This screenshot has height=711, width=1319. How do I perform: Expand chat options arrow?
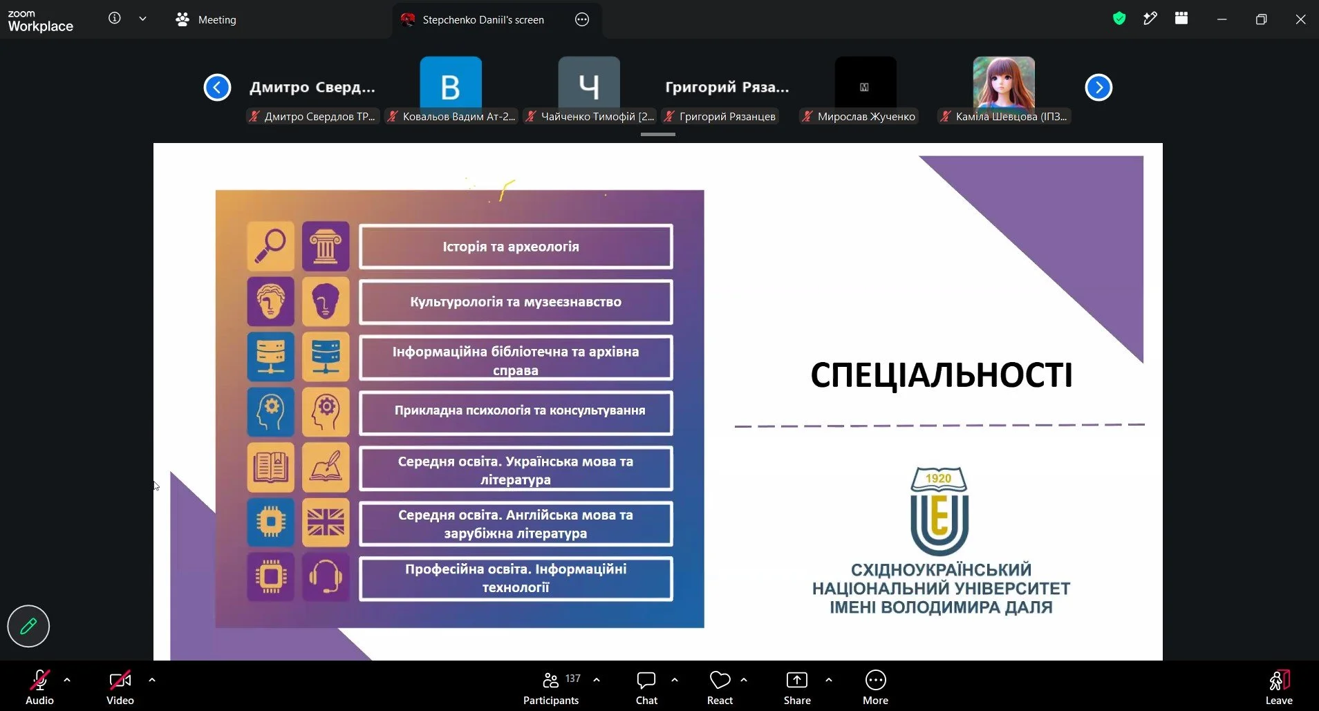coord(675,680)
